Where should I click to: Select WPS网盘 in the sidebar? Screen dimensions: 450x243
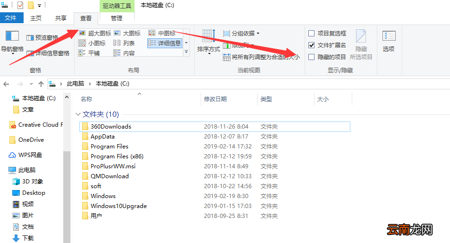click(25, 155)
